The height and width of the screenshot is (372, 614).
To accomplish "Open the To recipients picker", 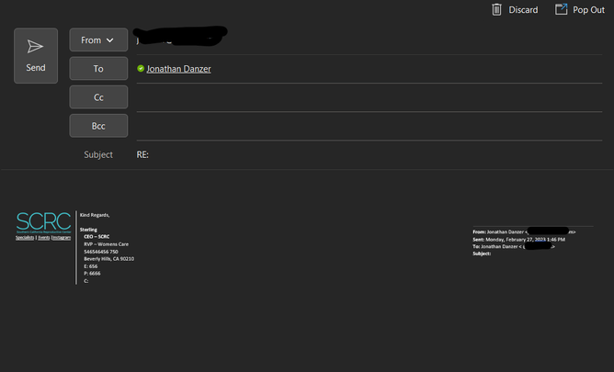I will 98,69.
